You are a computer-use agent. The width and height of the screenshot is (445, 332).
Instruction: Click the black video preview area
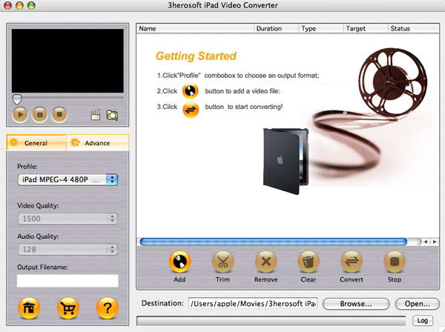coord(67,61)
